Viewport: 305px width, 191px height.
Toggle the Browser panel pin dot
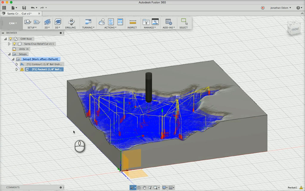point(61,33)
